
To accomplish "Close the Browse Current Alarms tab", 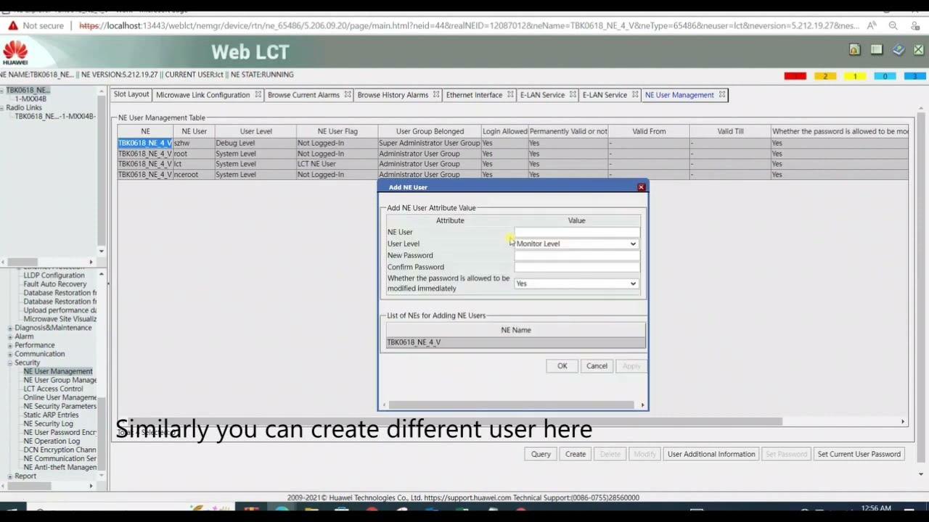I will coord(348,95).
